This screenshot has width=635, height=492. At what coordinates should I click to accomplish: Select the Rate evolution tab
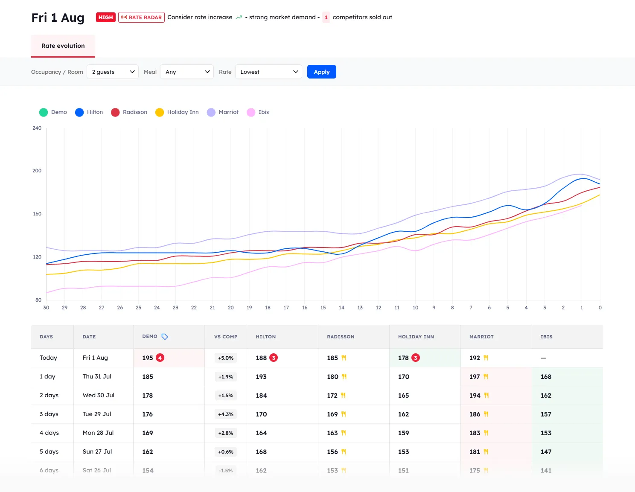click(63, 46)
